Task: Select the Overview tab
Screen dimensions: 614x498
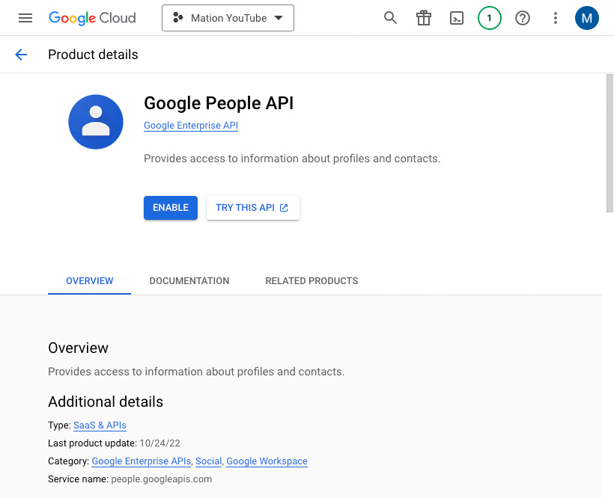Action: [x=90, y=281]
